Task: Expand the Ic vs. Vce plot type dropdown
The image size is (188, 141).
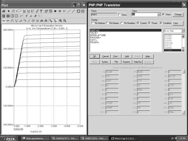Action: point(183,31)
